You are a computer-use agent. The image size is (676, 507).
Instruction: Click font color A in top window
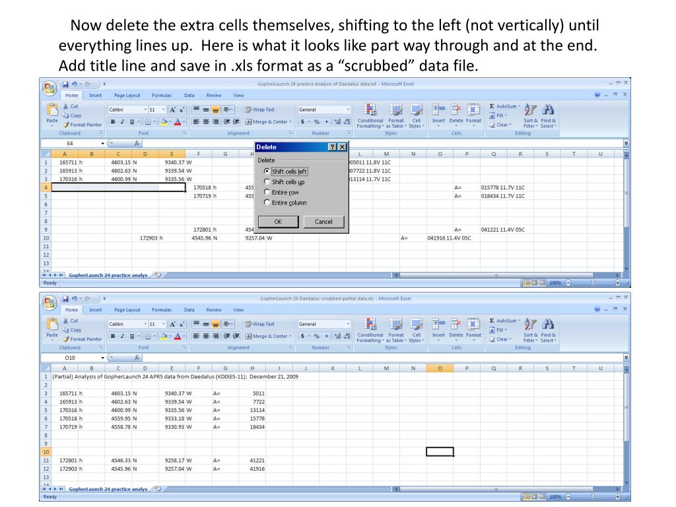(x=177, y=122)
